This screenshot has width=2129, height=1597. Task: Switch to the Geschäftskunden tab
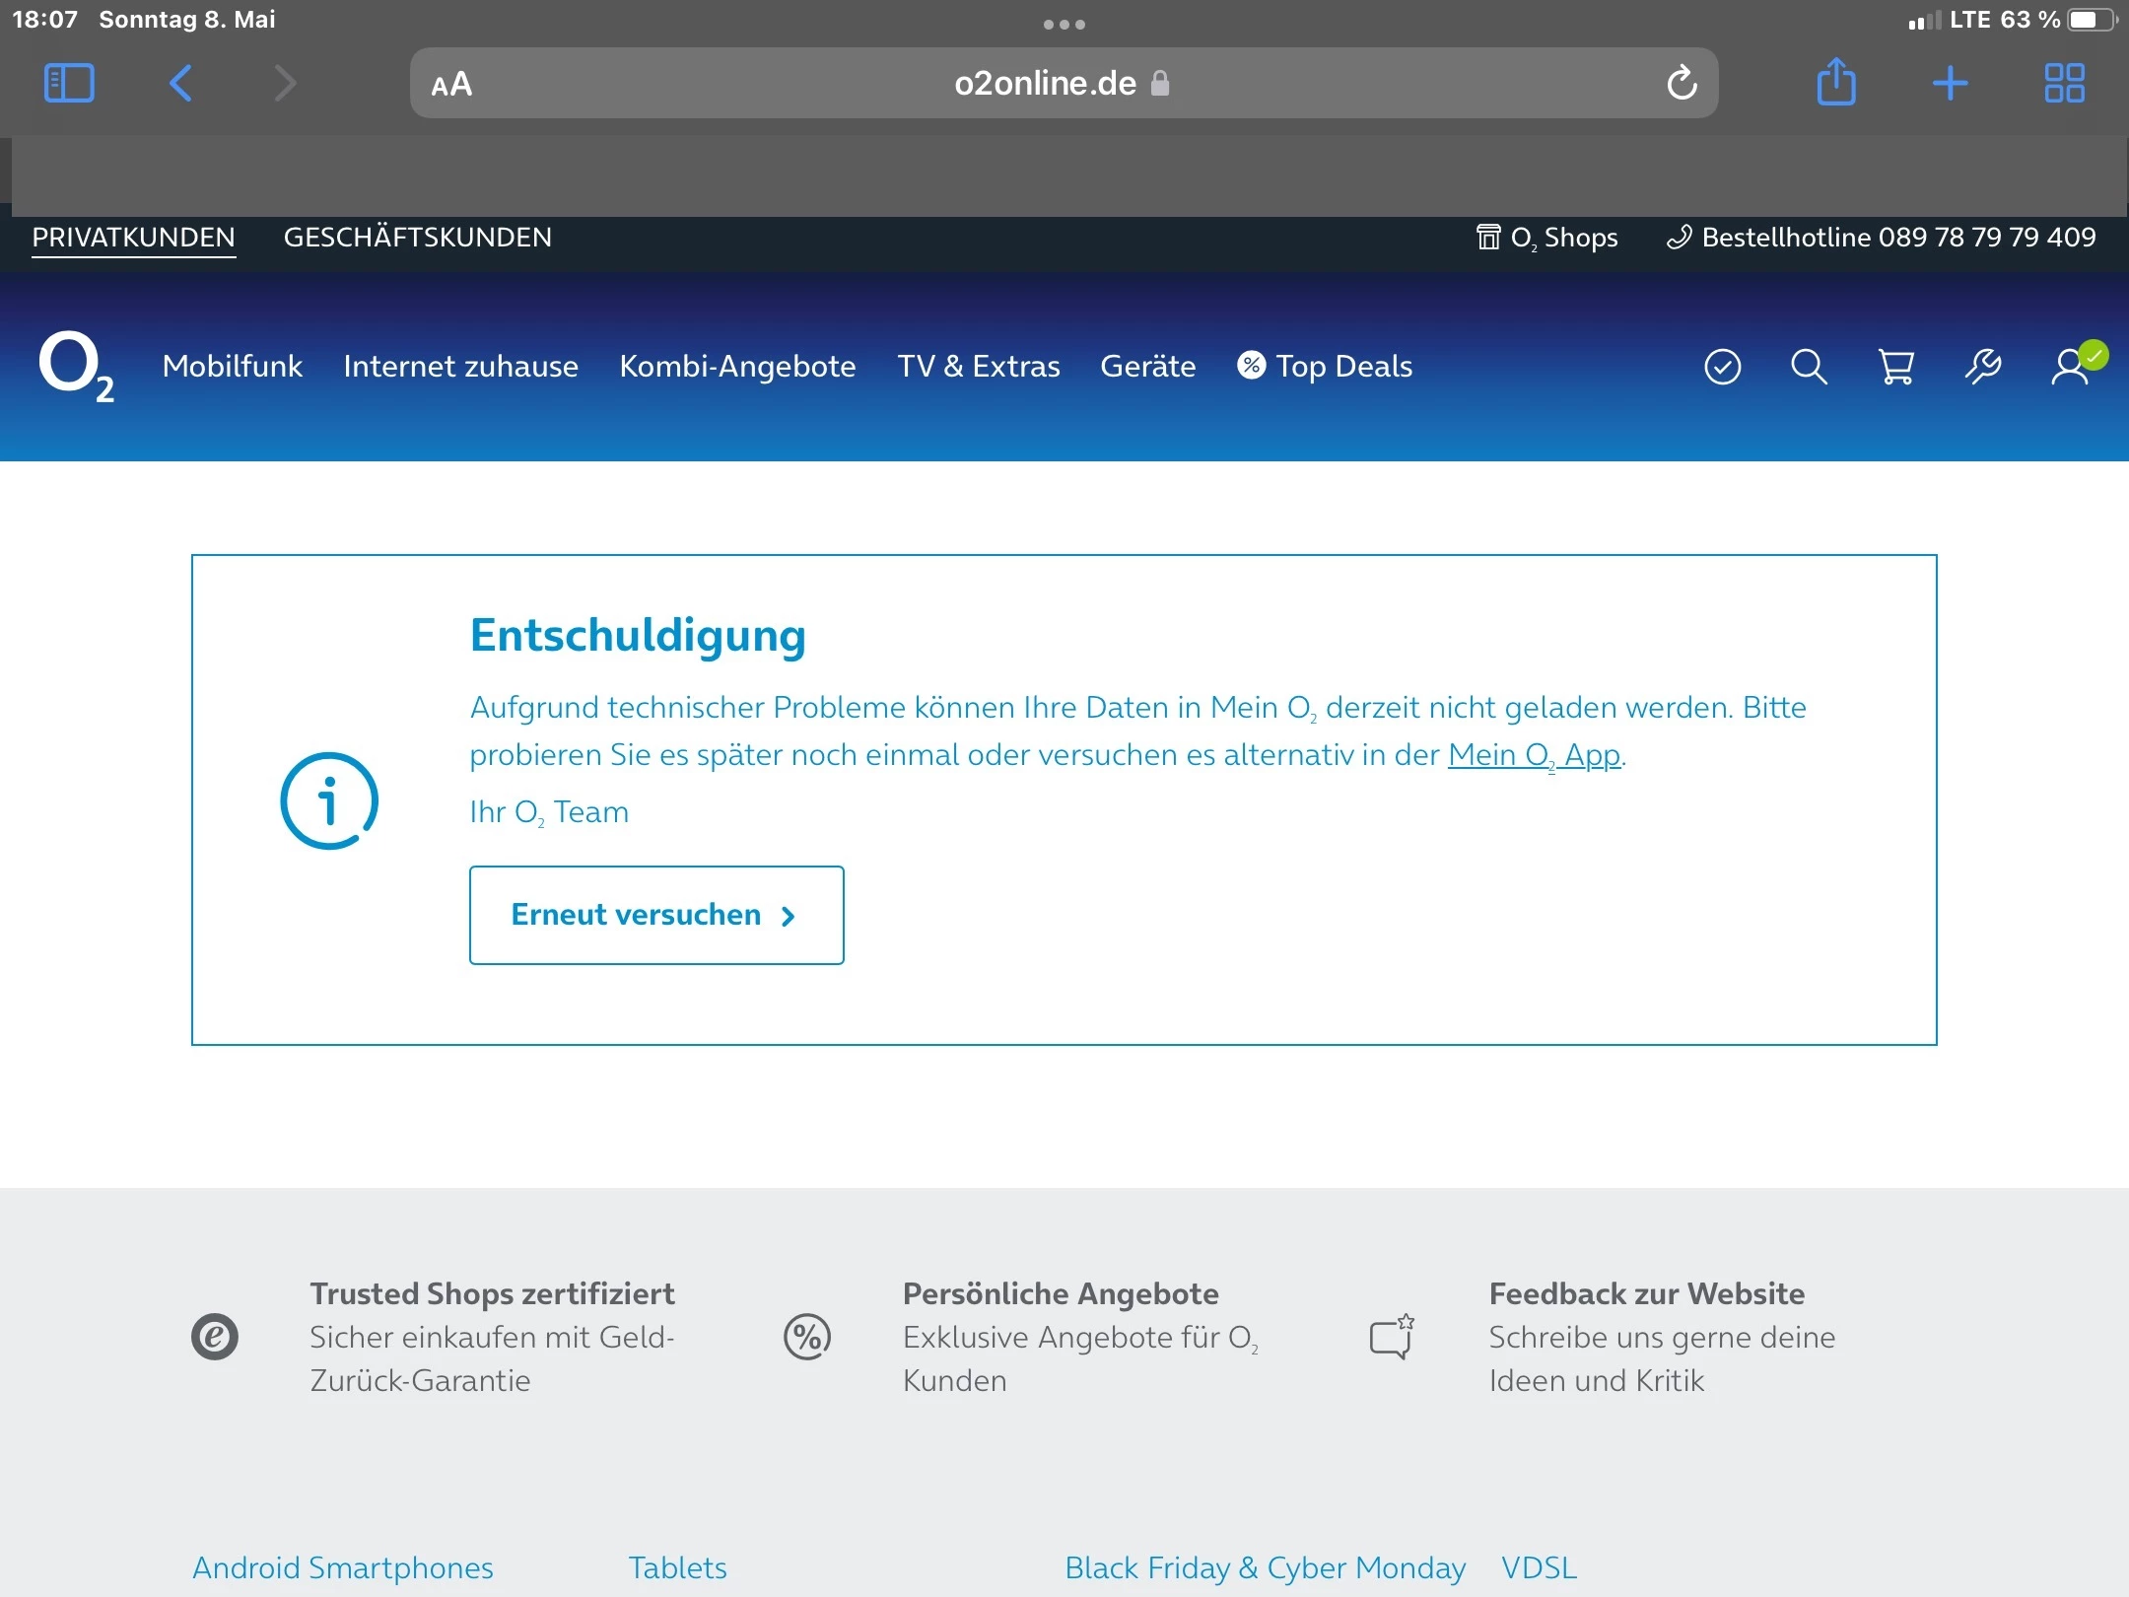pyautogui.click(x=417, y=238)
